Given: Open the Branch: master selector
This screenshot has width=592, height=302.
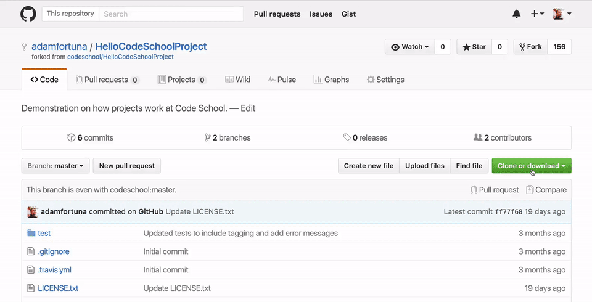Looking at the screenshot, I should pos(55,166).
